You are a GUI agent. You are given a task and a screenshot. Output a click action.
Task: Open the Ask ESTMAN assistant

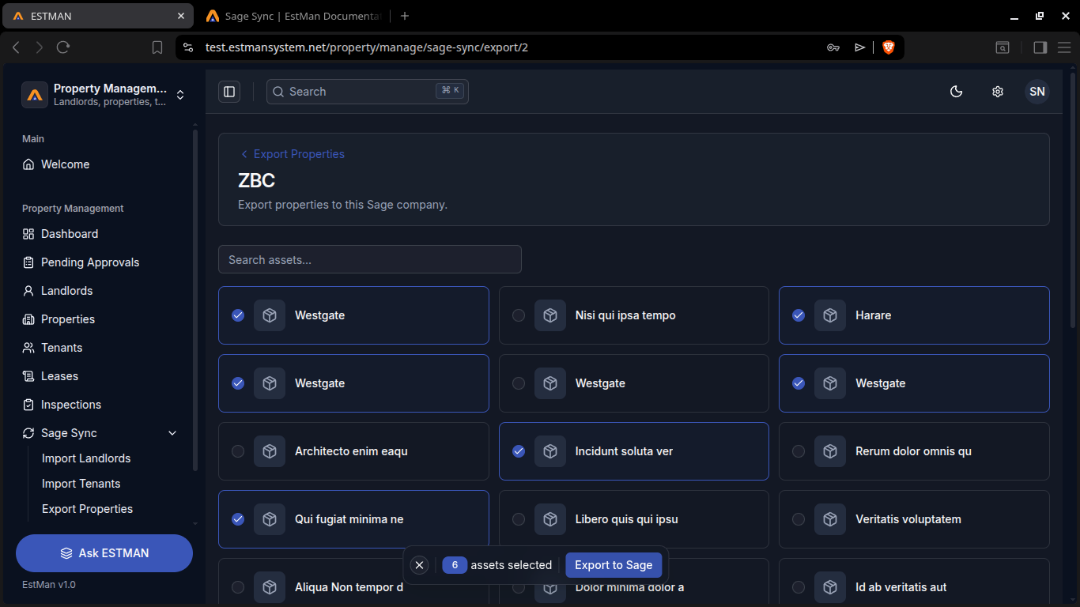tap(104, 553)
